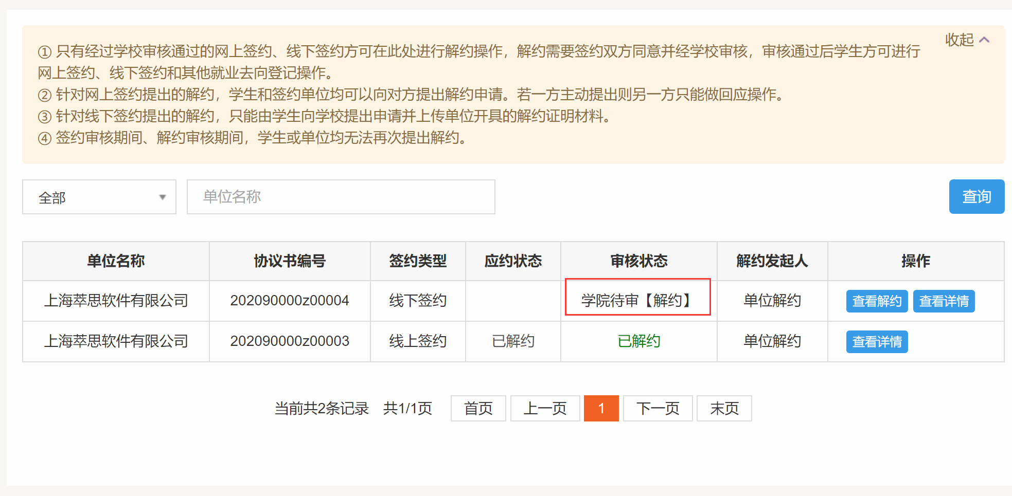Open the 全部 filter dropdown
Screen dimensions: 1012x496
point(99,197)
